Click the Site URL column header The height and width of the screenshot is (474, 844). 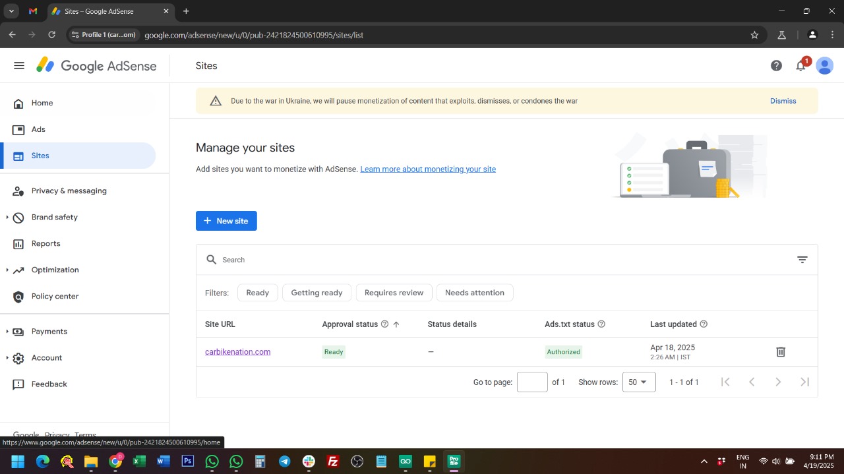coord(220,324)
